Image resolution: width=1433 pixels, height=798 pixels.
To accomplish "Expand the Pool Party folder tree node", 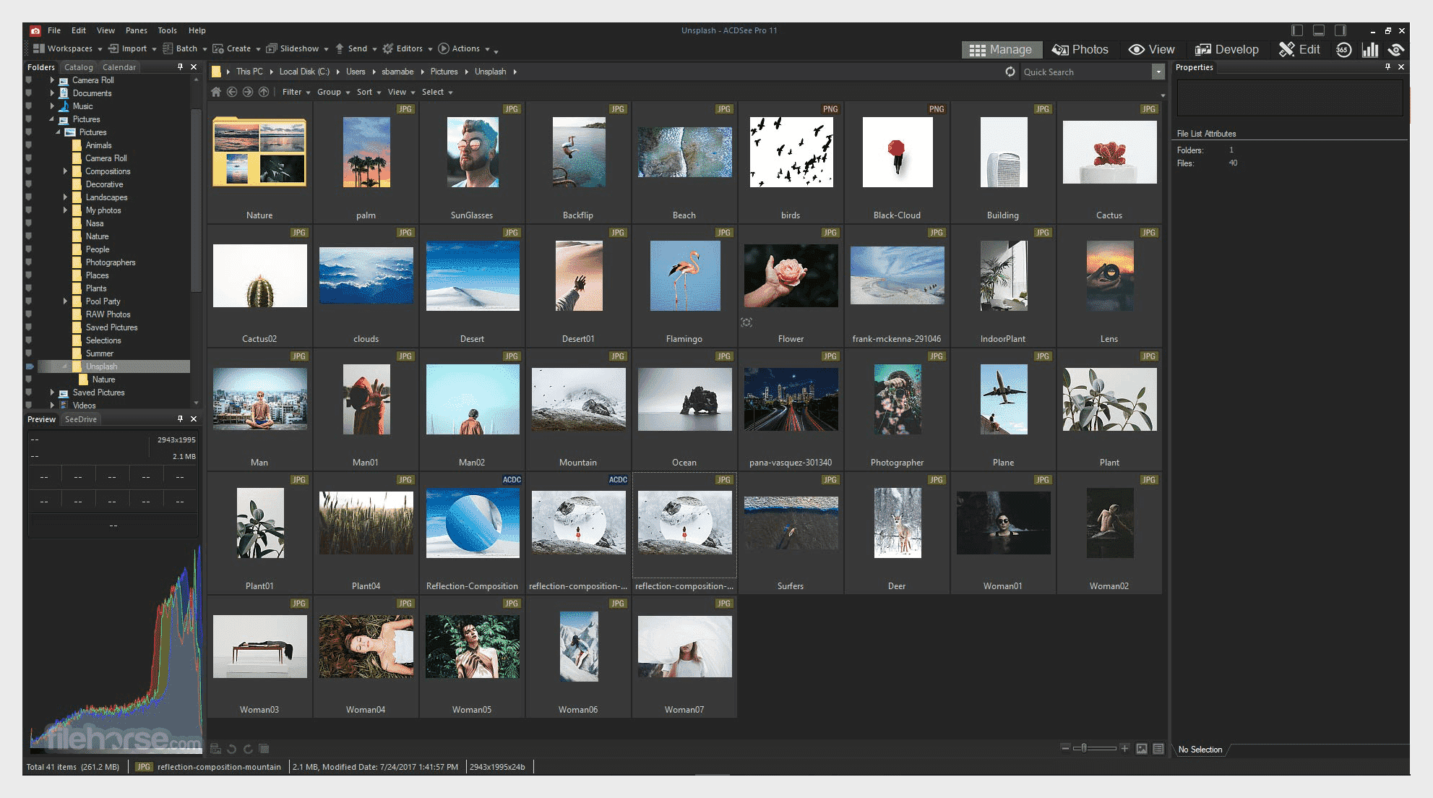I will pos(65,301).
